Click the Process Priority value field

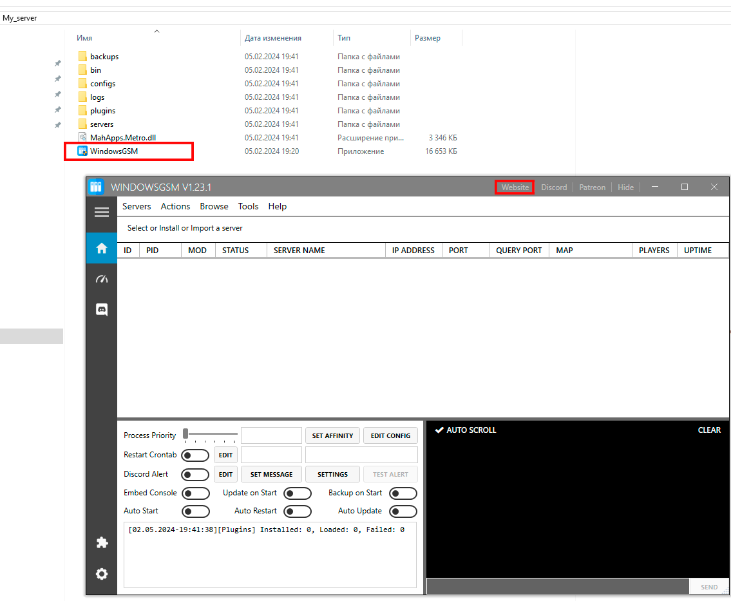pyautogui.click(x=271, y=435)
